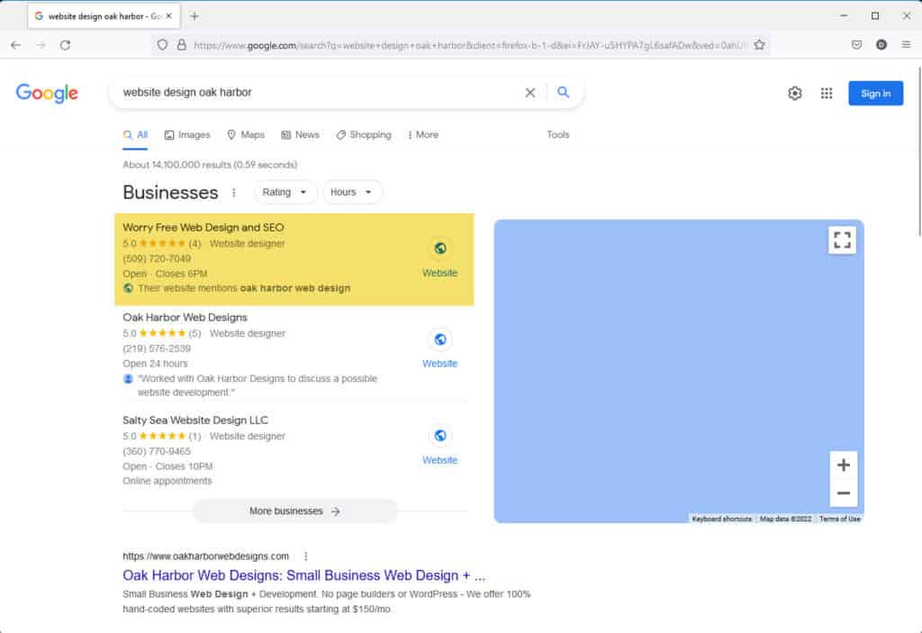922x633 pixels.
Task: Select the All results tab
Action: pyautogui.click(x=135, y=135)
